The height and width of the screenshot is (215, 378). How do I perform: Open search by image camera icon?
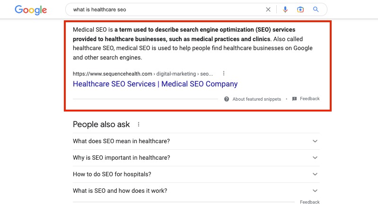pos(300,9)
